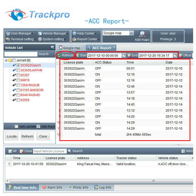Close the ACC Report tab
This screenshot has width=196, height=196.
tap(114, 47)
